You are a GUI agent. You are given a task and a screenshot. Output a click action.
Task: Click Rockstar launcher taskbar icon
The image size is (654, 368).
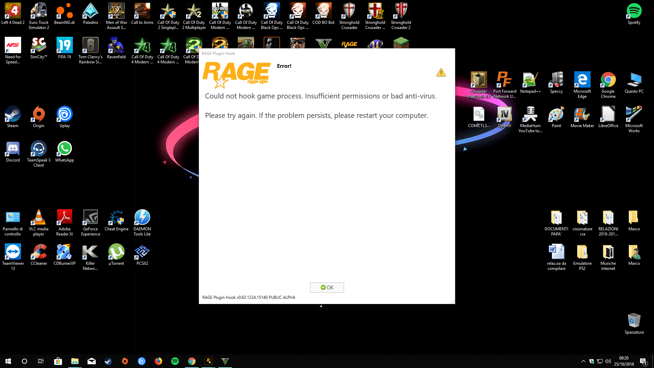coord(208,361)
